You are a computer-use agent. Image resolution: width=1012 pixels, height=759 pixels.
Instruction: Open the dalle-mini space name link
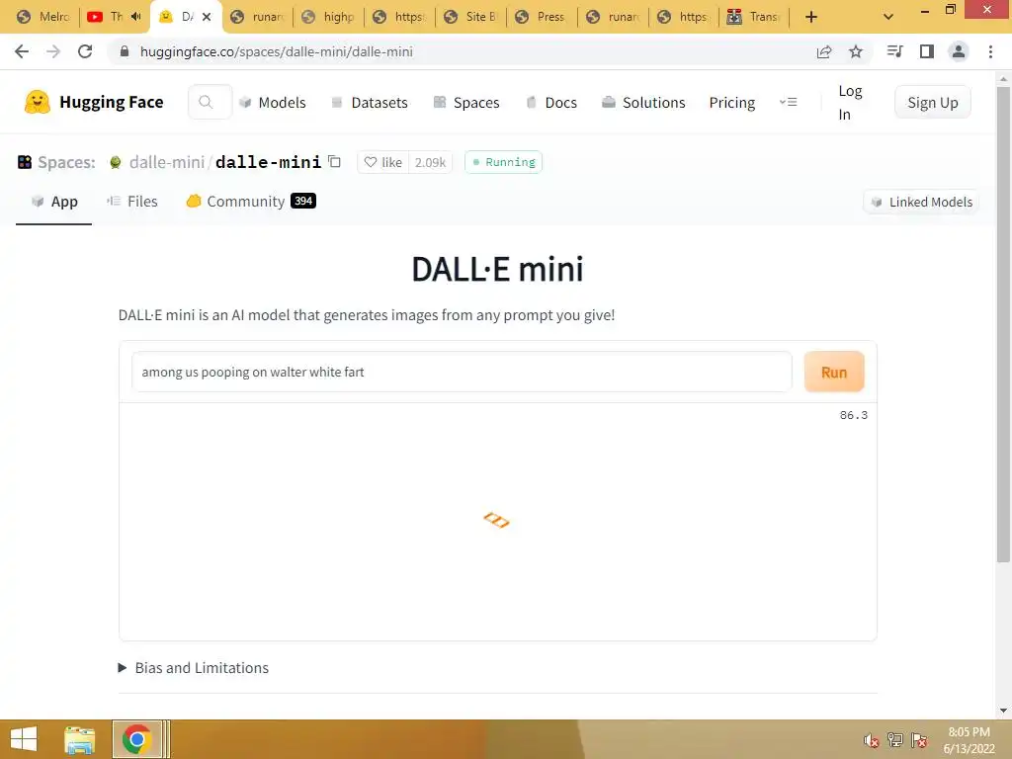268,162
